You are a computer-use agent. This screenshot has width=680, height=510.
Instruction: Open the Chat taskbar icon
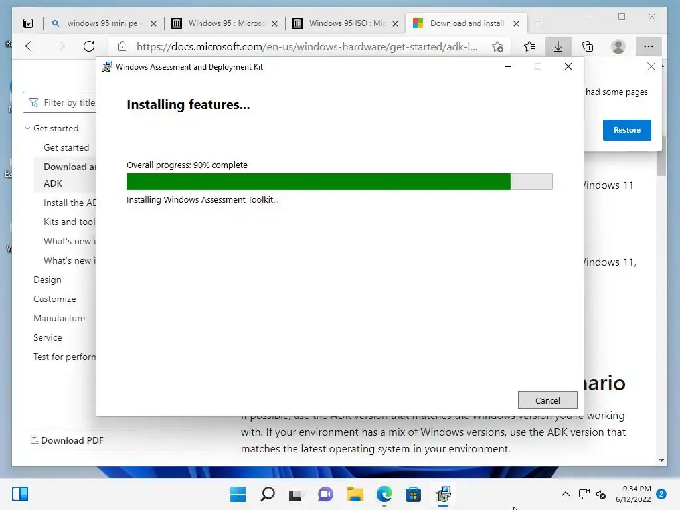pos(325,494)
